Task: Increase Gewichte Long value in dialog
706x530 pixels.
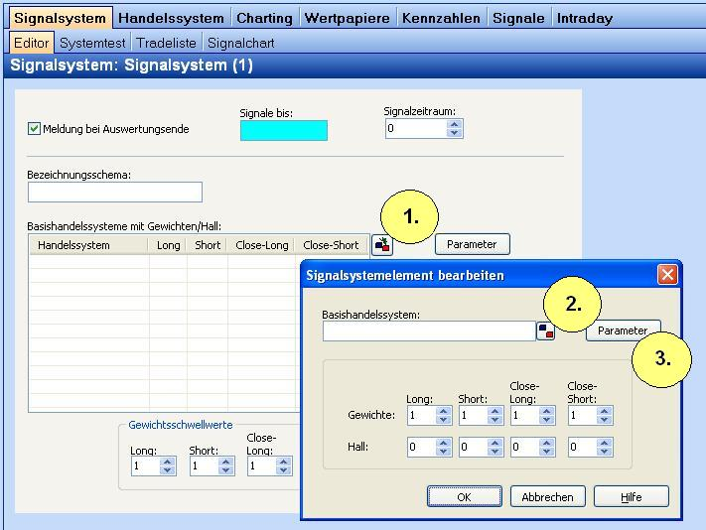Action: (x=444, y=411)
